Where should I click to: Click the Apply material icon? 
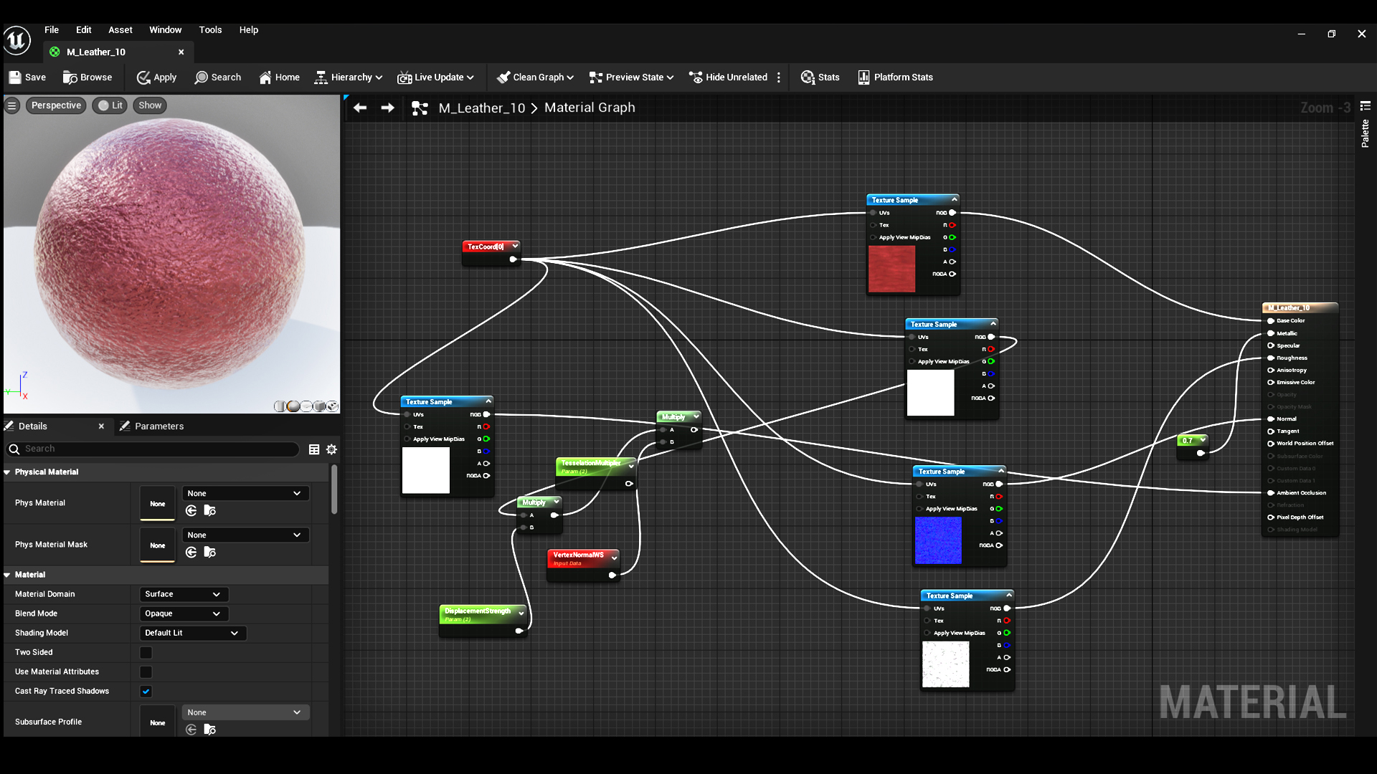click(x=143, y=77)
